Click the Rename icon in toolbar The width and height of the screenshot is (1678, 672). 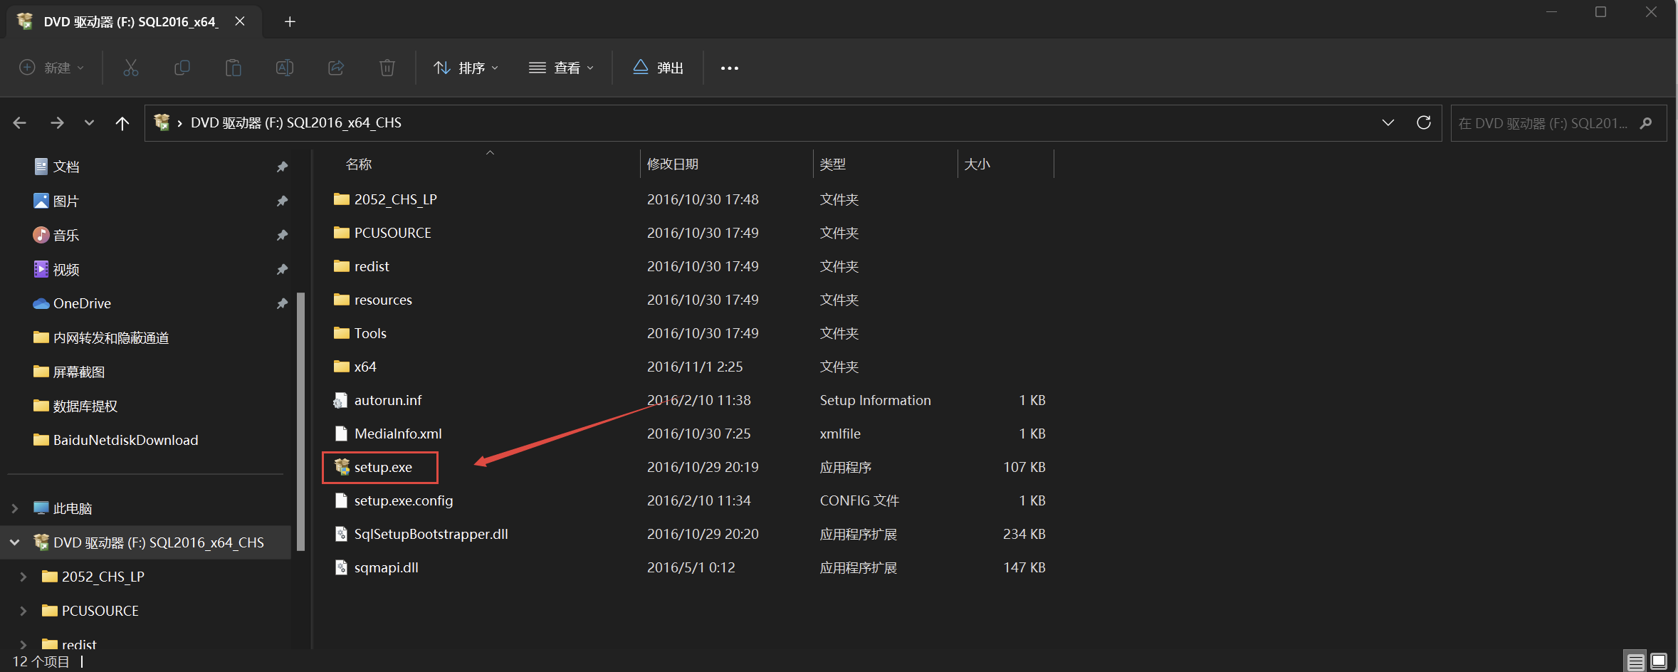pyautogui.click(x=285, y=68)
